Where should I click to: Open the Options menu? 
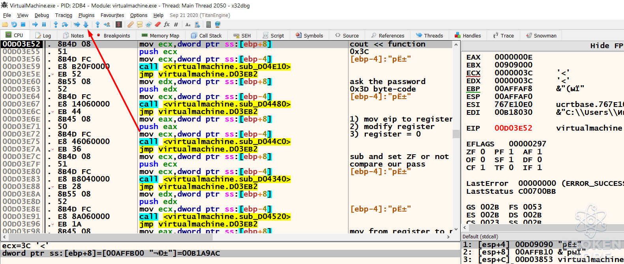click(x=139, y=15)
